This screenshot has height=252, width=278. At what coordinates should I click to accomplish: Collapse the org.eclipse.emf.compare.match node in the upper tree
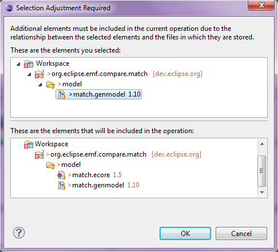pos(29,74)
